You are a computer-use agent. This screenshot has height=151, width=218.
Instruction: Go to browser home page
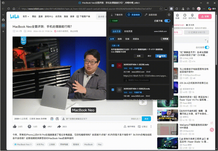(14, 9)
